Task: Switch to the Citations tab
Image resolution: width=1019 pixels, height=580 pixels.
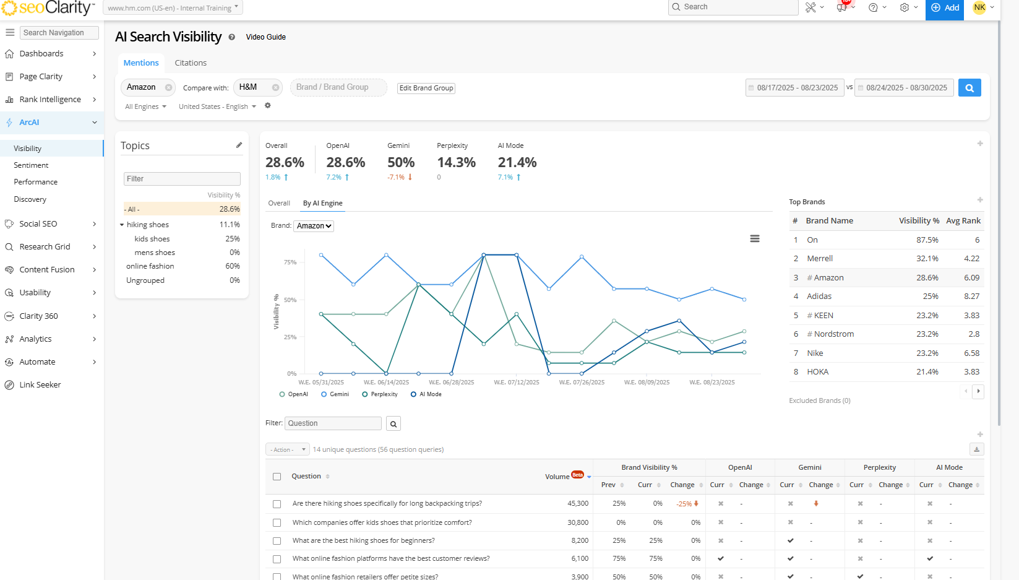Action: coord(191,63)
